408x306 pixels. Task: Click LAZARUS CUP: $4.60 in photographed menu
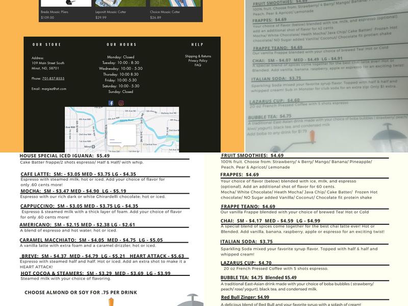[x=274, y=101]
